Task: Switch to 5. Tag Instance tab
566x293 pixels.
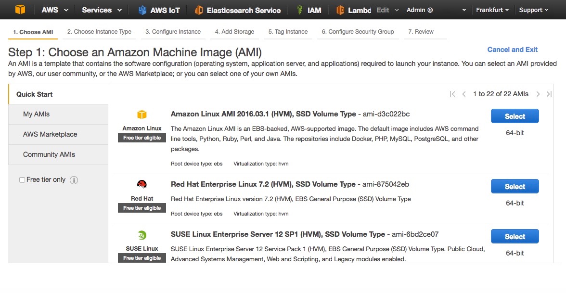Action: coord(288,32)
